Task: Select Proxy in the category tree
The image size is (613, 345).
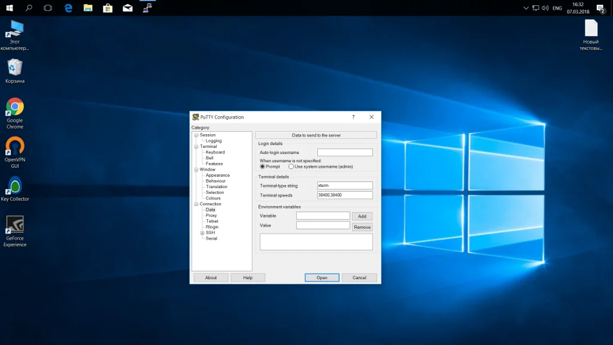Action: (211, 216)
